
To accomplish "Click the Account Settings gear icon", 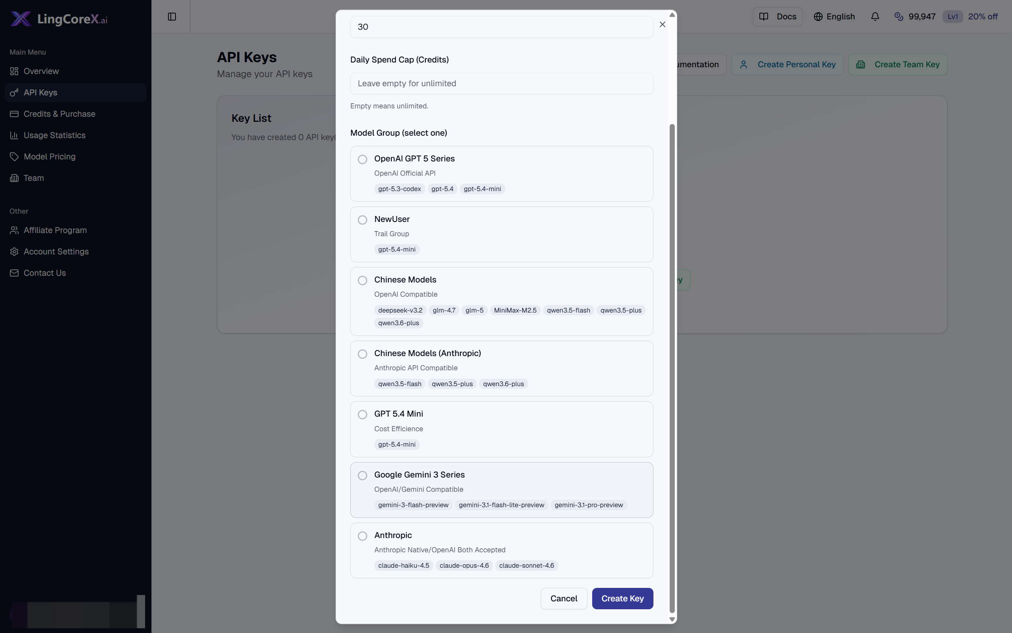I will (14, 252).
